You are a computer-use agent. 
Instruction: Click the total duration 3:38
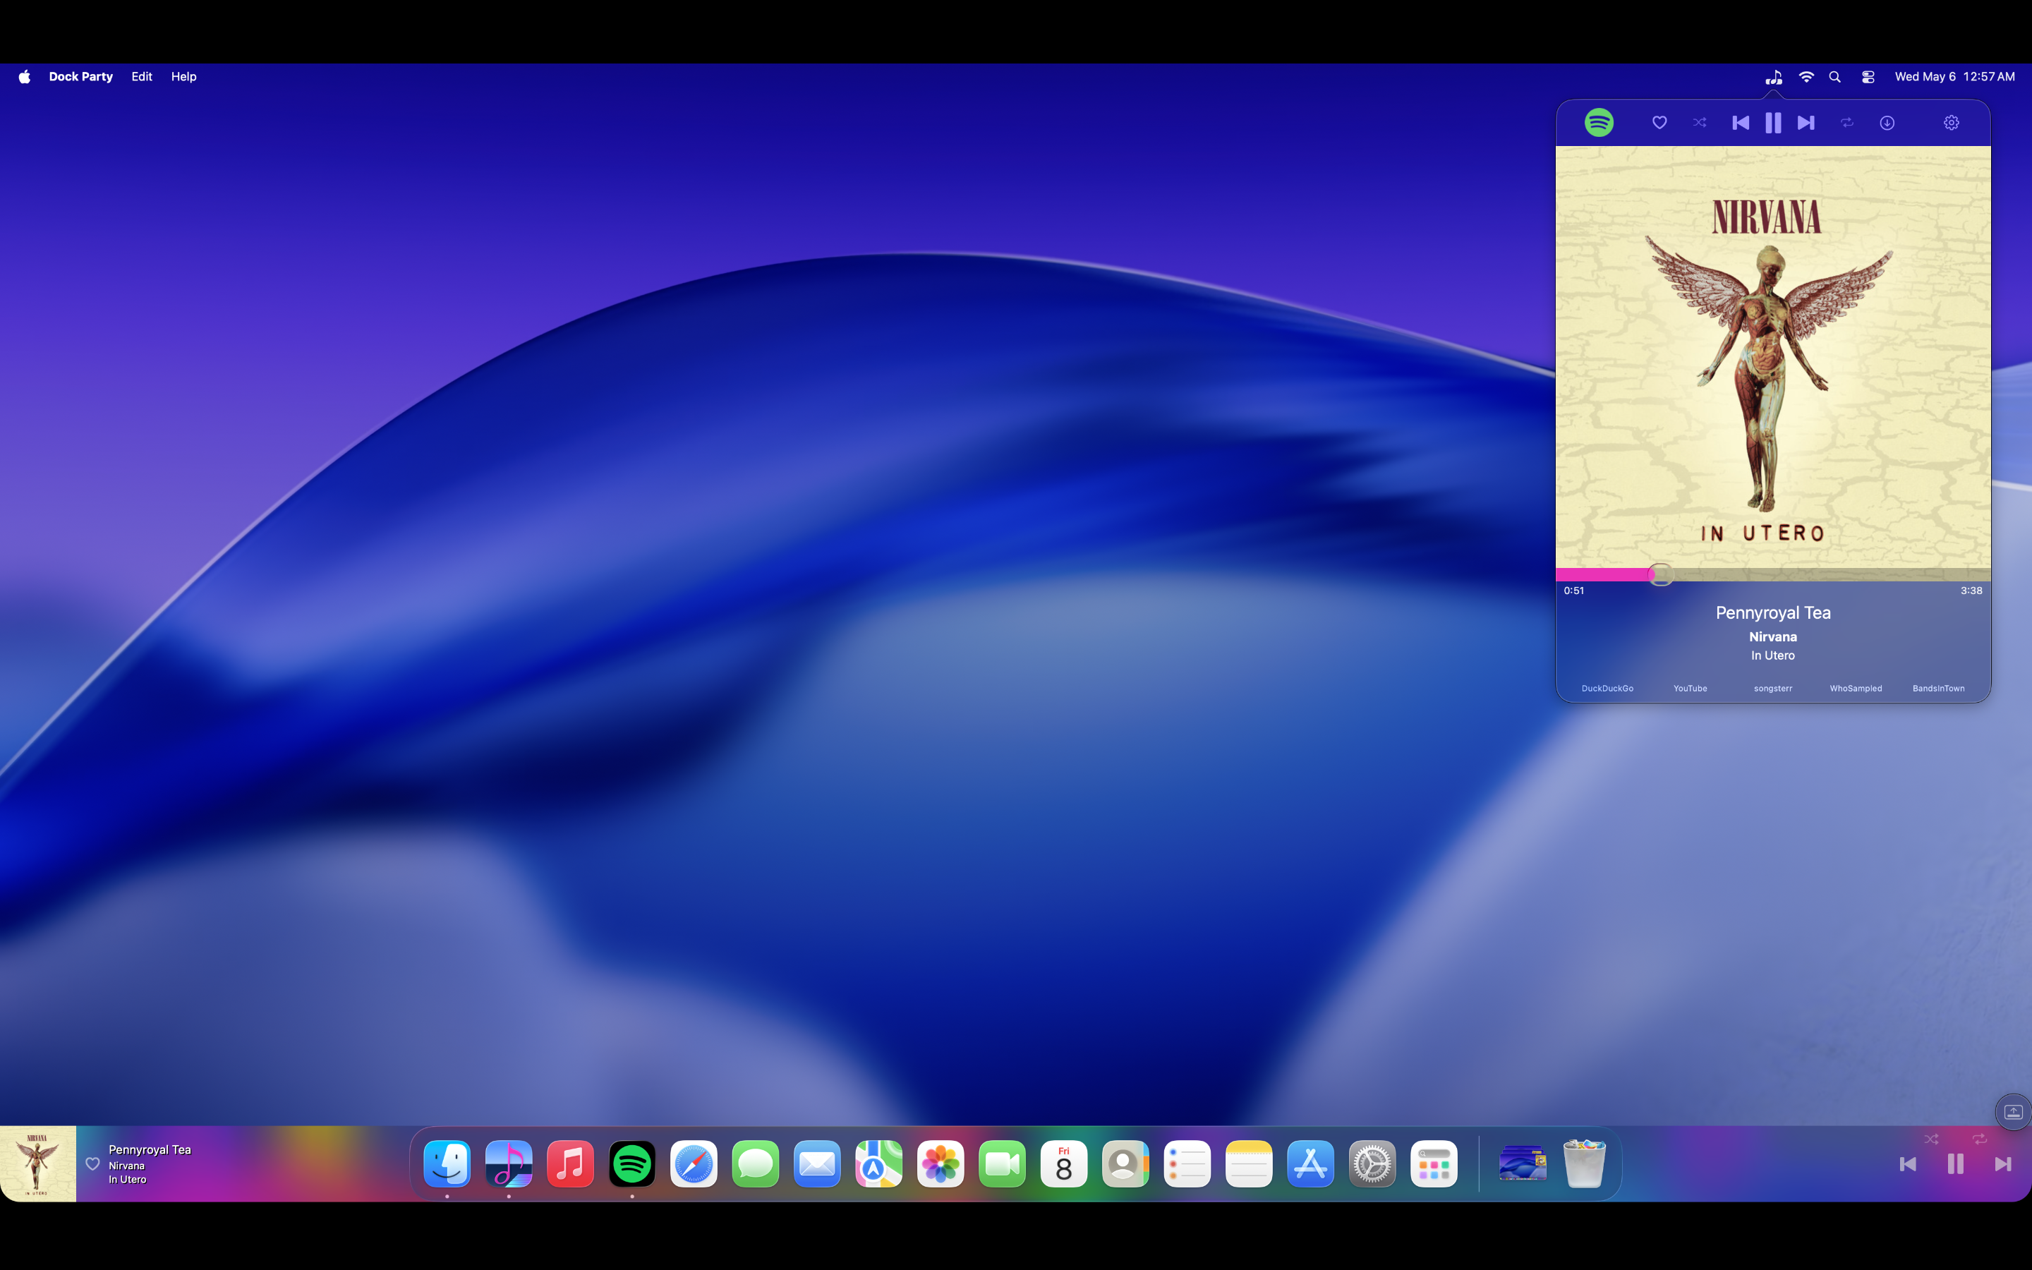point(1971,591)
